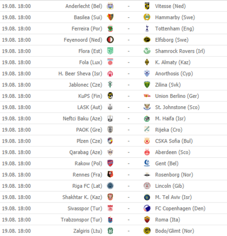This screenshot has width=227, height=236.
Task: Click the Basilea club crest
Action: click(110, 17)
